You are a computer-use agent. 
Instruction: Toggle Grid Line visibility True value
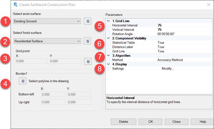161,51
